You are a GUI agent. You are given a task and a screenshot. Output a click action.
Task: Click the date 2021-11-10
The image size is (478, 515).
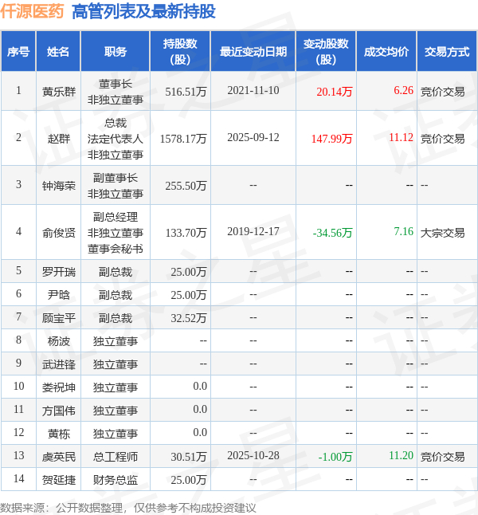coord(253,90)
